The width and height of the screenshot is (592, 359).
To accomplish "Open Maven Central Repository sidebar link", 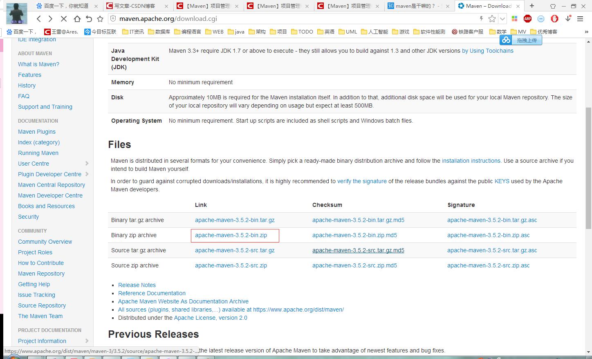I will 52,185.
